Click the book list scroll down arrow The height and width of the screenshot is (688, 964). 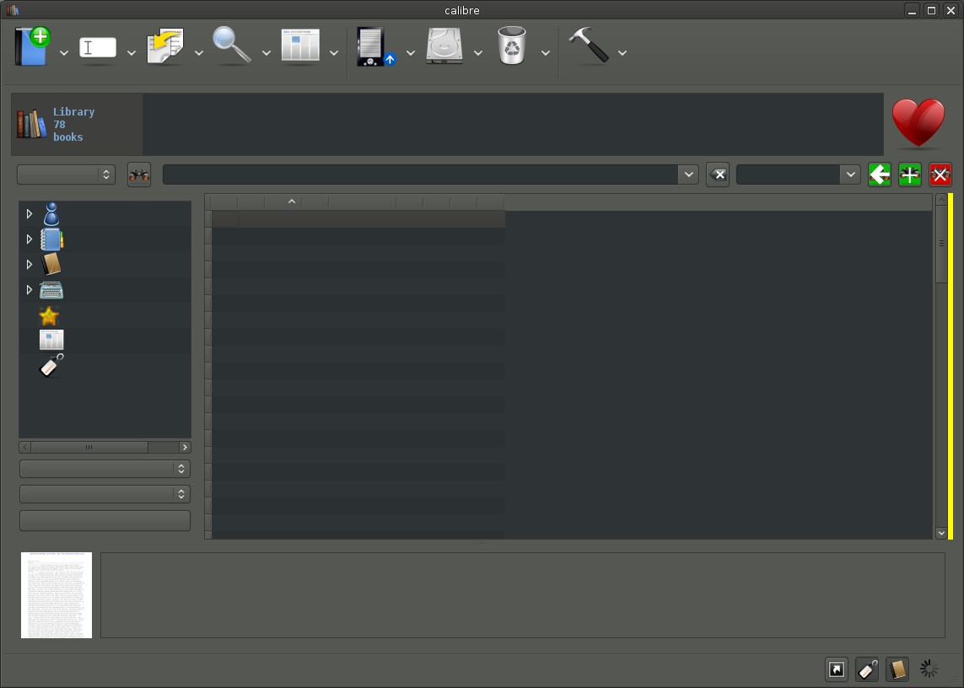click(x=941, y=534)
